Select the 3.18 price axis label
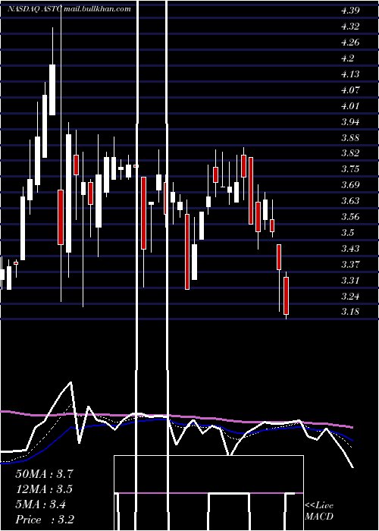The height and width of the screenshot is (531, 379). pos(350,312)
